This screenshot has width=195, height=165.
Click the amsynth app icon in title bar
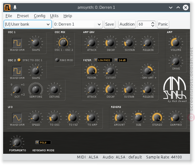coord(7,7)
